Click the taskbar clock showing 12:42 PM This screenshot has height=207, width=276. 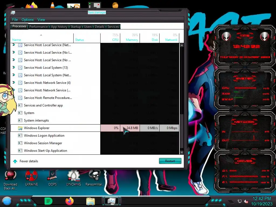pos(262,199)
